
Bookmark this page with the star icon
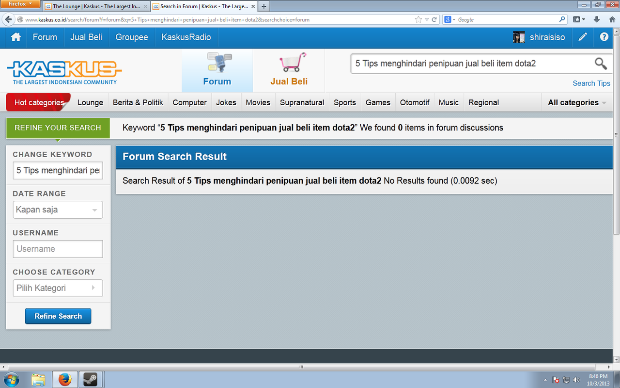tap(418, 20)
